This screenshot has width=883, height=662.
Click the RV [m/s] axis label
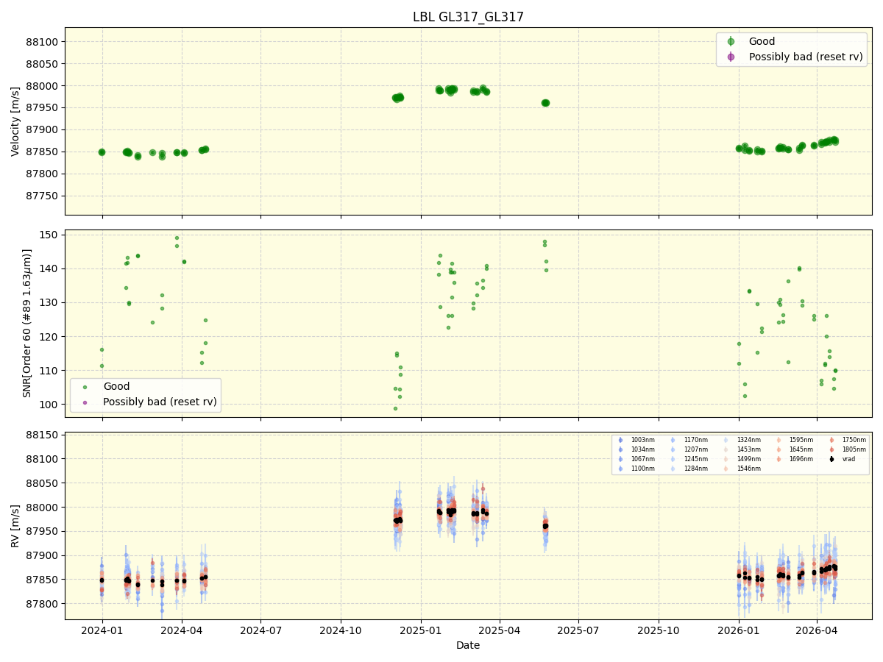pyautogui.click(x=15, y=525)
